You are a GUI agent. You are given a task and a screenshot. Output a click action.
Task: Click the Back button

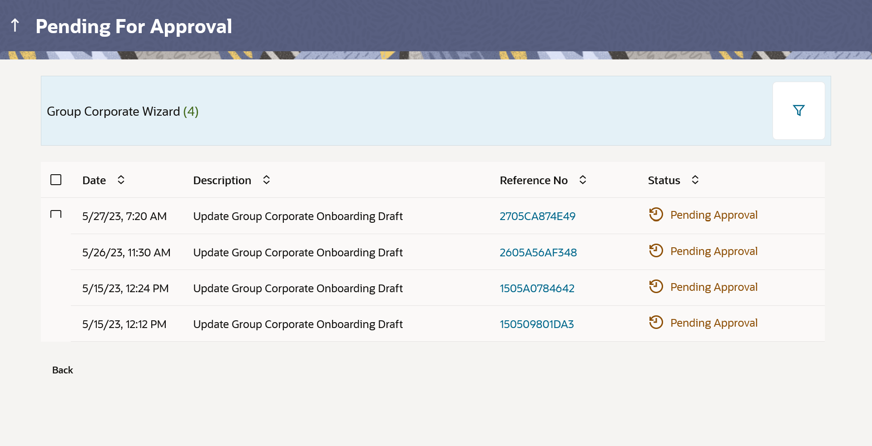tap(63, 370)
